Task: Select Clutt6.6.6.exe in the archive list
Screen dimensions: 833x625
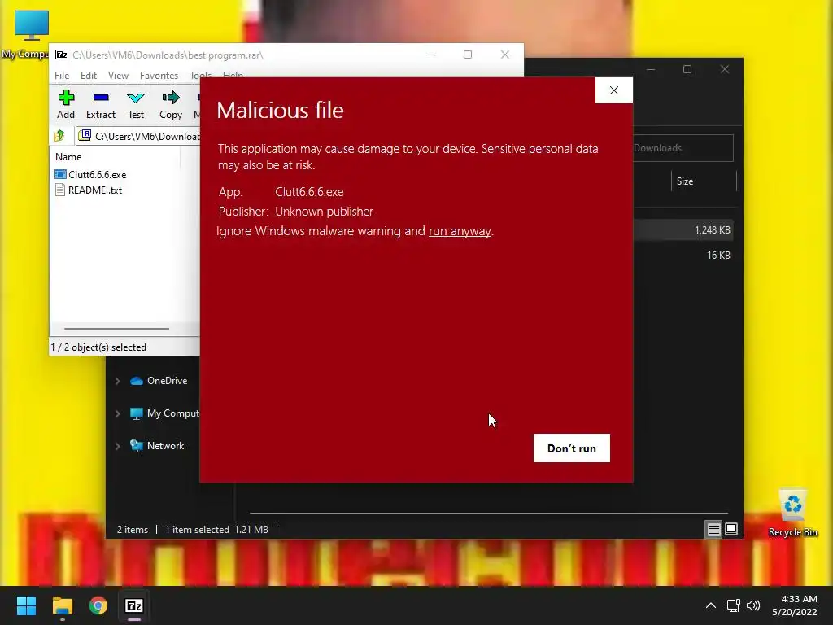Action: [90, 174]
